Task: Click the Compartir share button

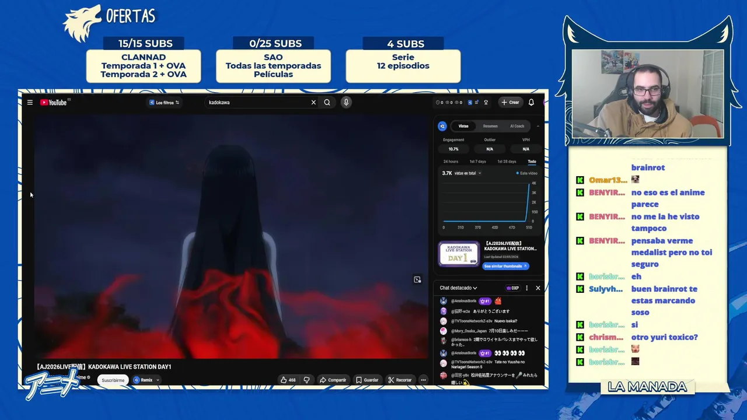Action: click(x=333, y=380)
